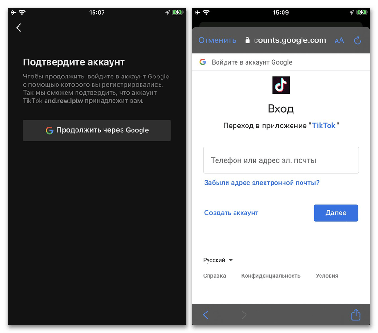Tap the share icon in bottom toolbar

356,314
